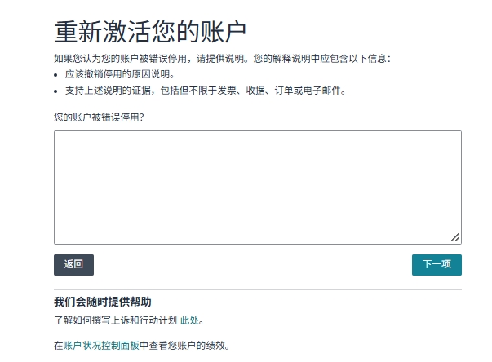Click the 重新激活您的账户 page heading
This screenshot has width=492, height=362.
150,32
